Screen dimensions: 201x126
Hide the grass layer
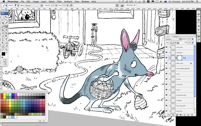166,74
